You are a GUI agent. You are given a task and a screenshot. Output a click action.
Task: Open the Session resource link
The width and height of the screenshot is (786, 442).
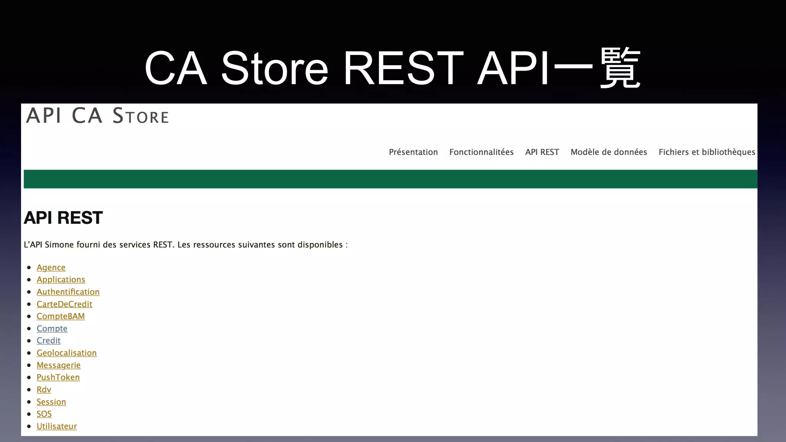coord(51,402)
